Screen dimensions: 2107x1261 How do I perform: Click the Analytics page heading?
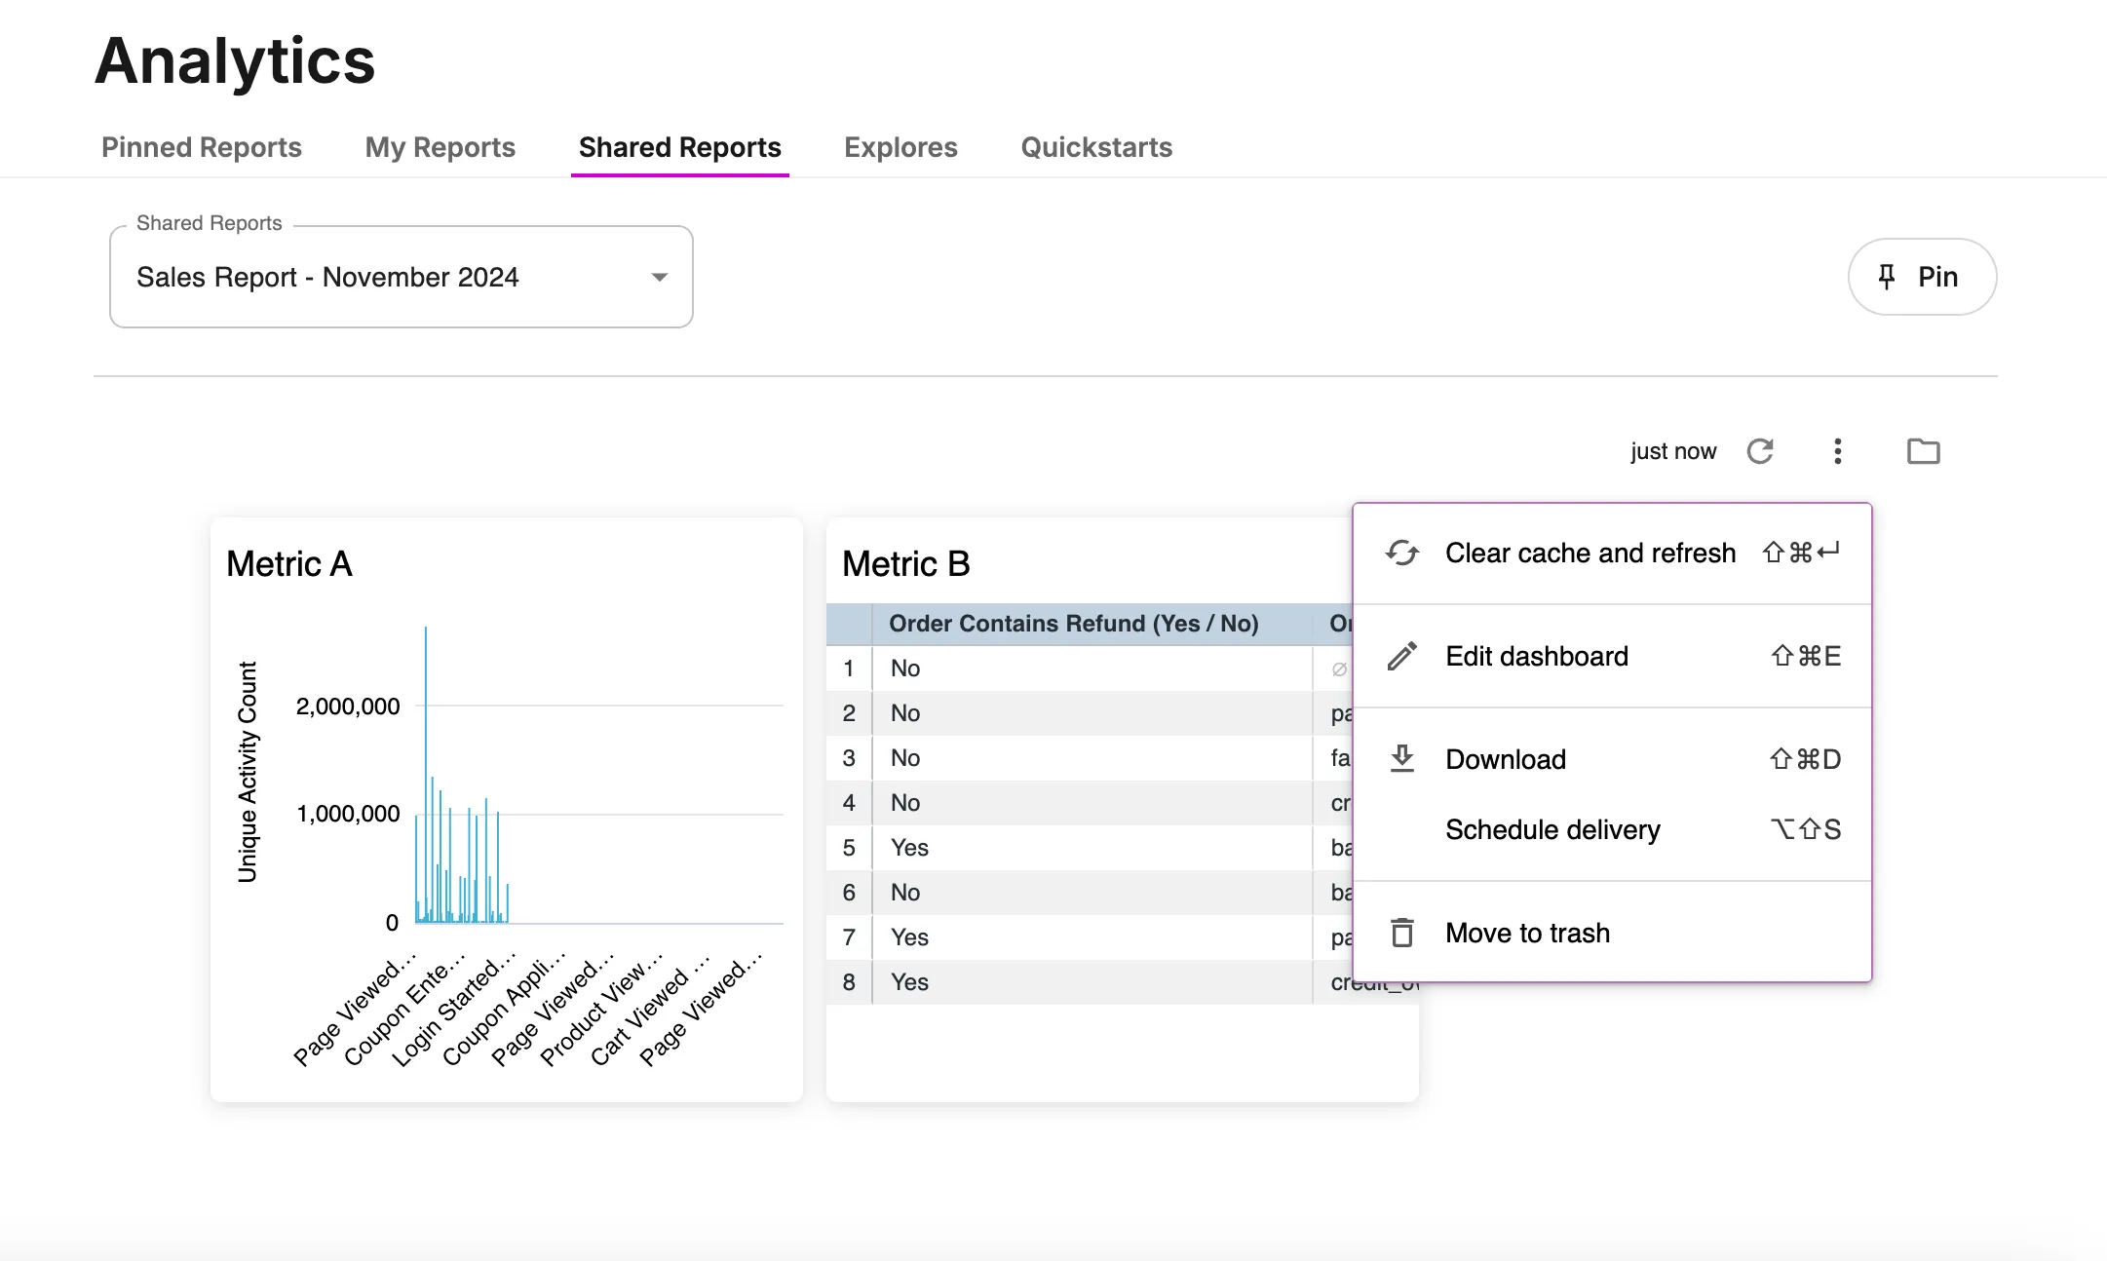coord(235,60)
